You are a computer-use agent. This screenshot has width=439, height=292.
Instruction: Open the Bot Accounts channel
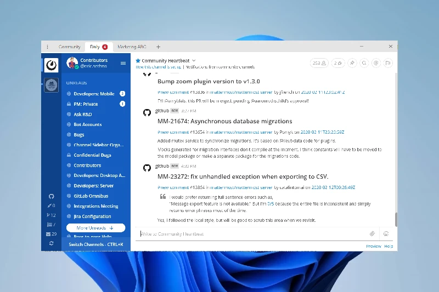(95, 124)
